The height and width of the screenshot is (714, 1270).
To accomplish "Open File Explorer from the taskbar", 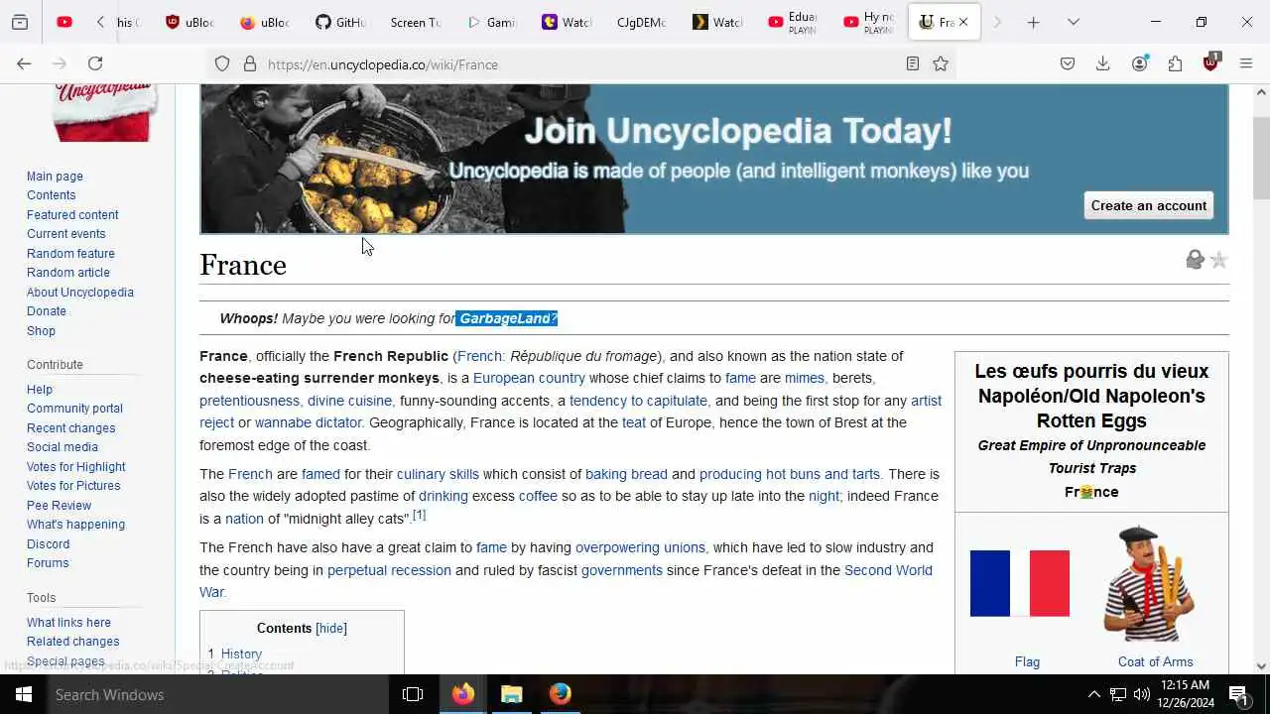I will [x=511, y=694].
